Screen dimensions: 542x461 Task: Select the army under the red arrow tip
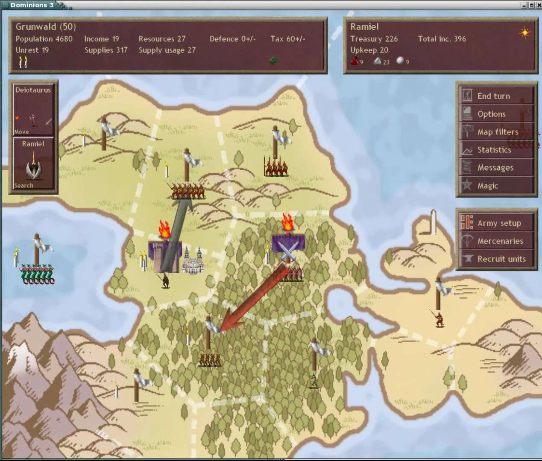tap(210, 359)
